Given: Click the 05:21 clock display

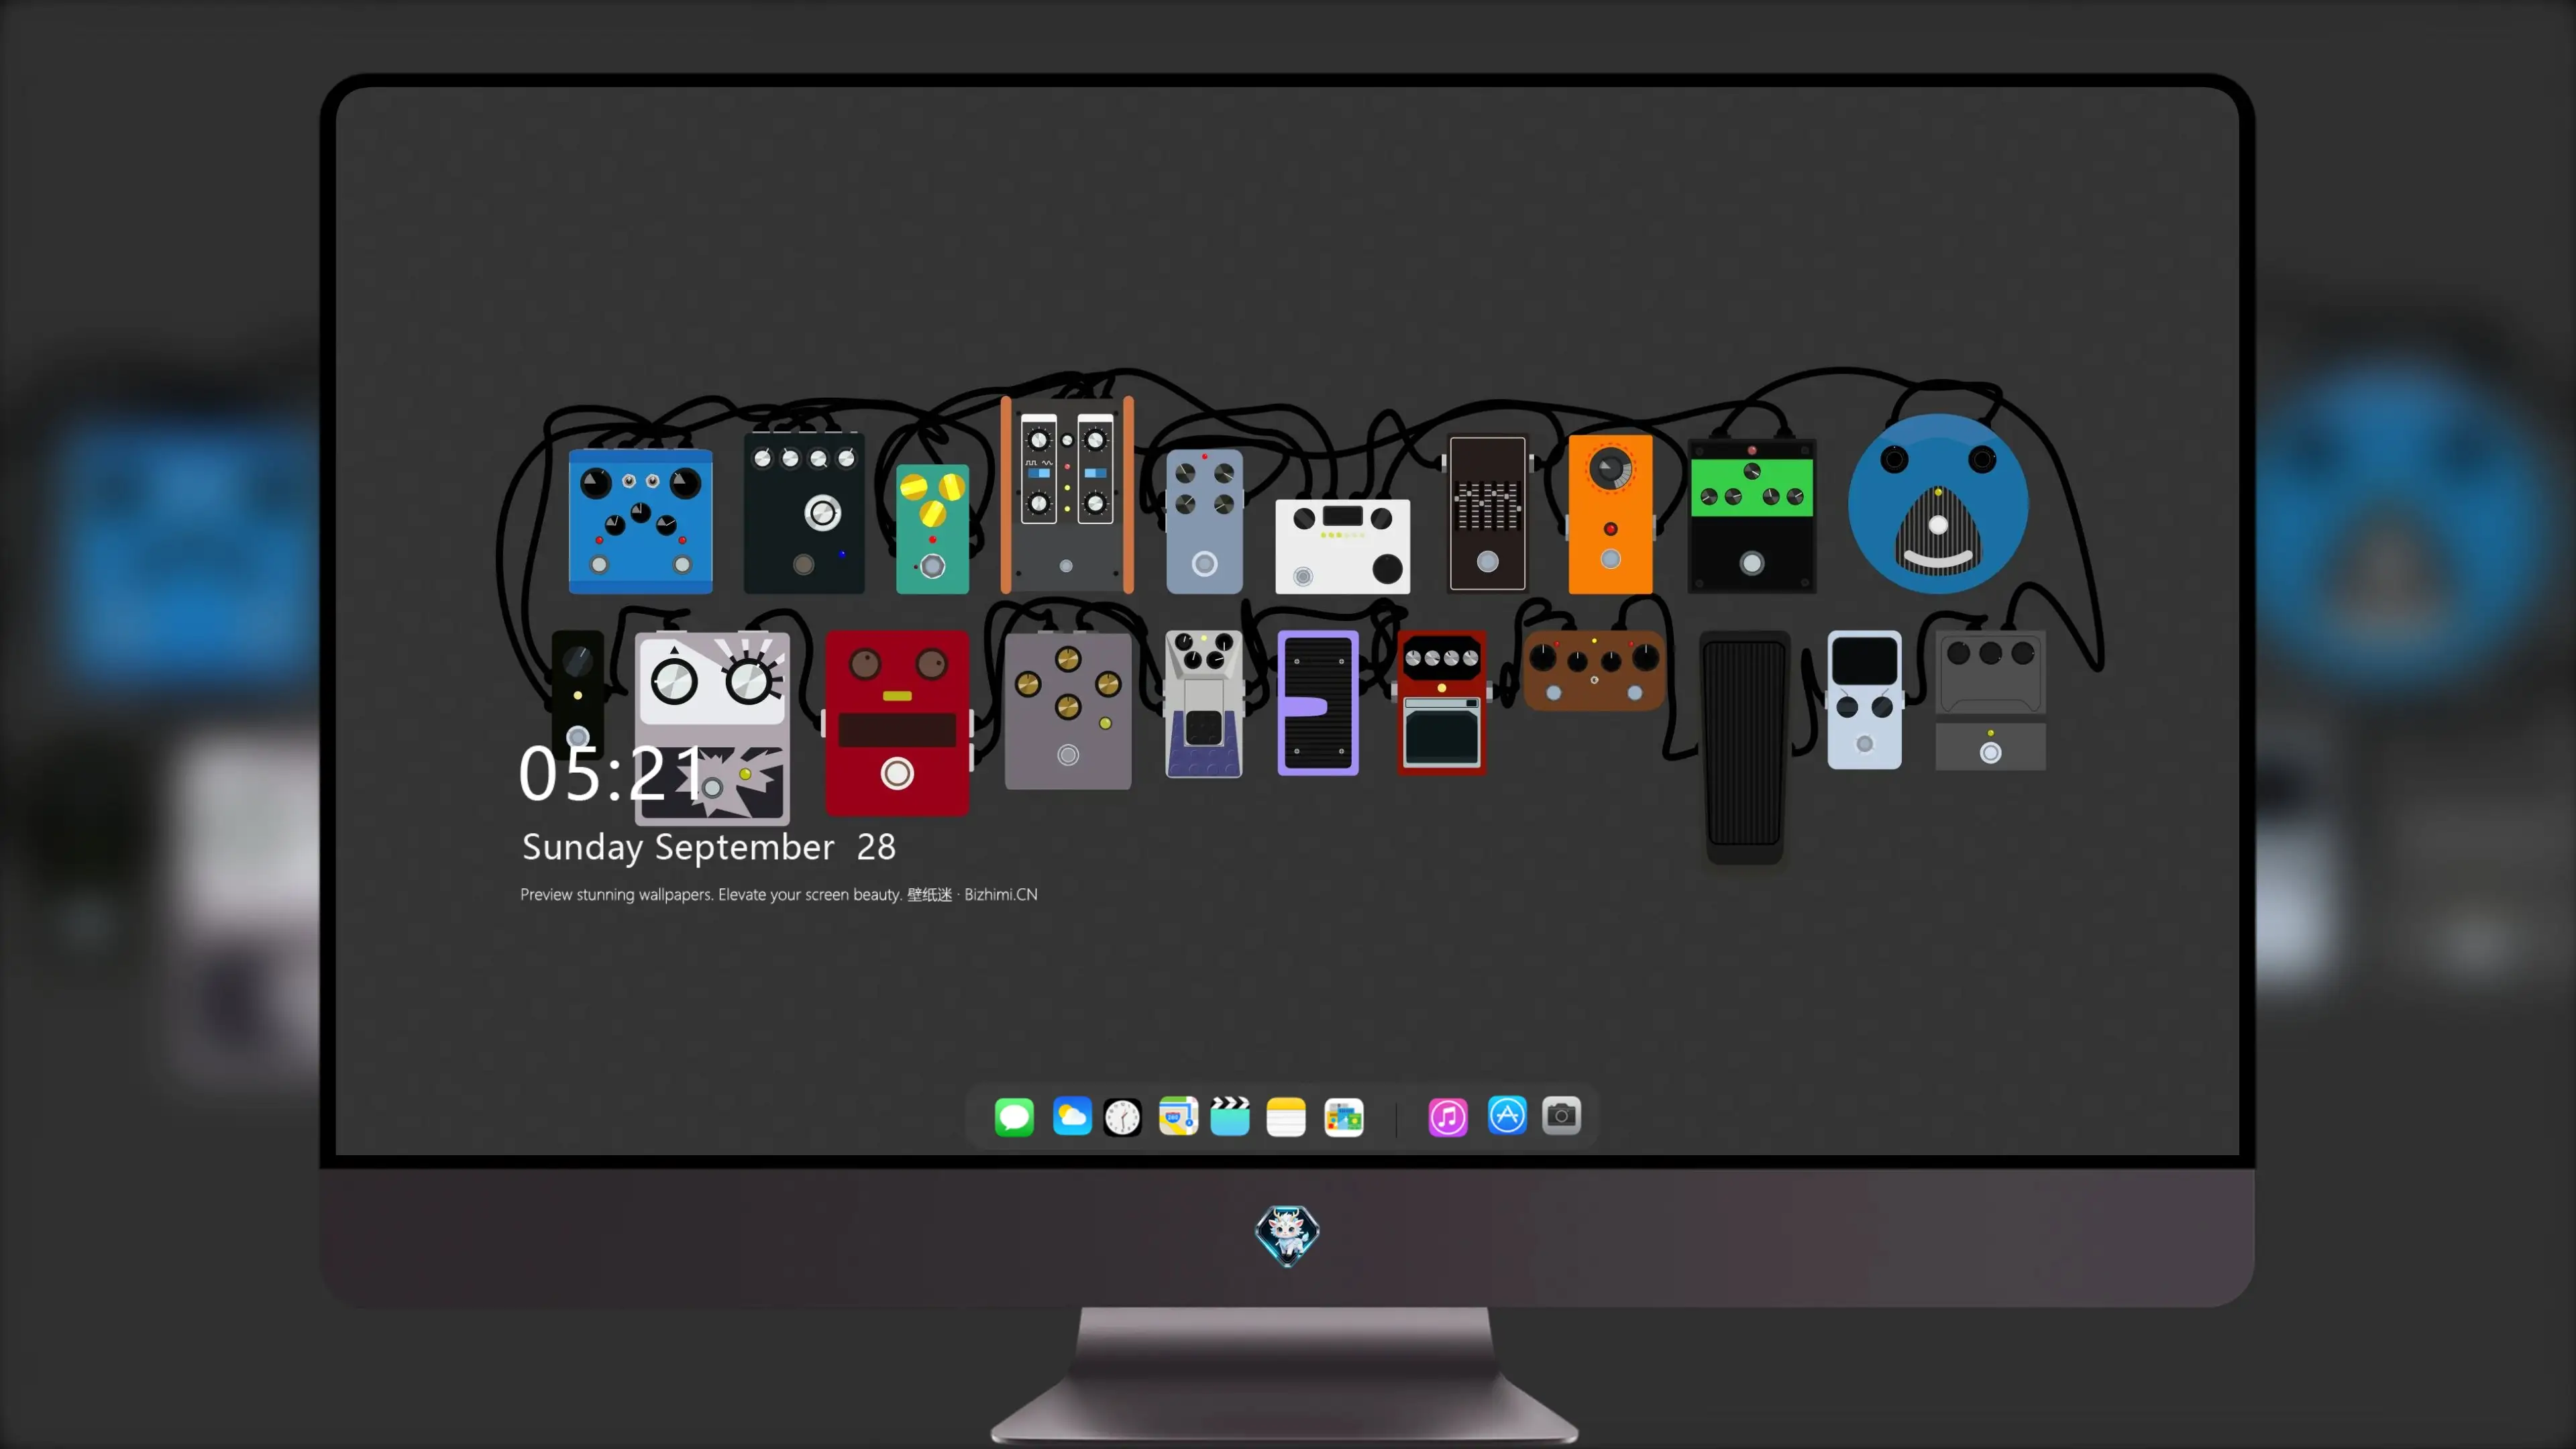Looking at the screenshot, I should [x=612, y=774].
